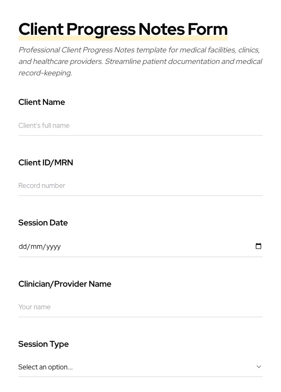281x392 pixels.
Task: Click the italic form description paragraph
Action: [140, 61]
